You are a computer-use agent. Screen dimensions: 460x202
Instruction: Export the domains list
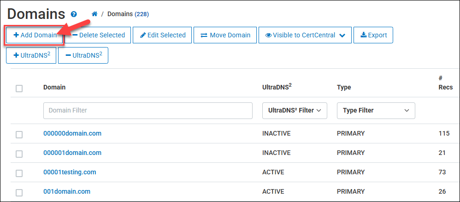click(x=373, y=35)
